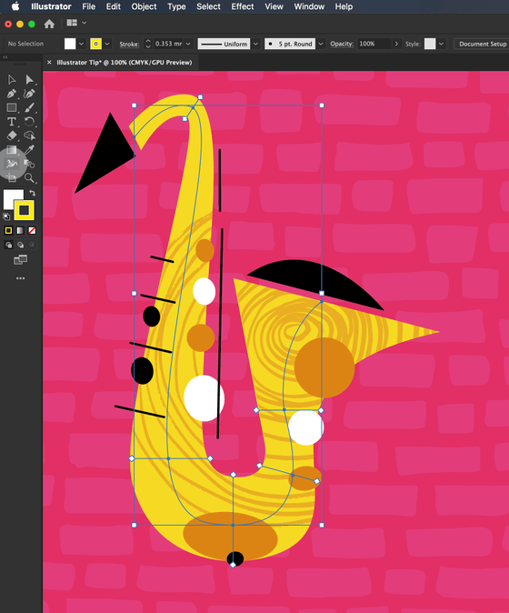Open the Effect menu
509x613 pixels.
(x=242, y=6)
